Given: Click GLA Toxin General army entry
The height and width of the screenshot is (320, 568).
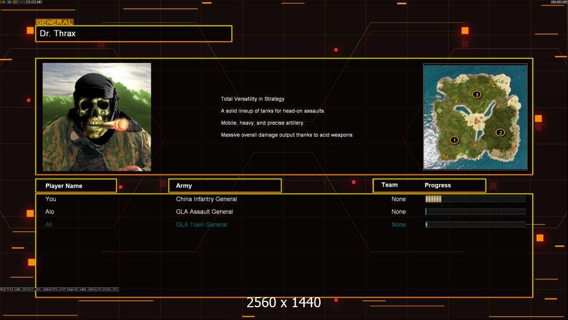Looking at the screenshot, I should click(201, 225).
